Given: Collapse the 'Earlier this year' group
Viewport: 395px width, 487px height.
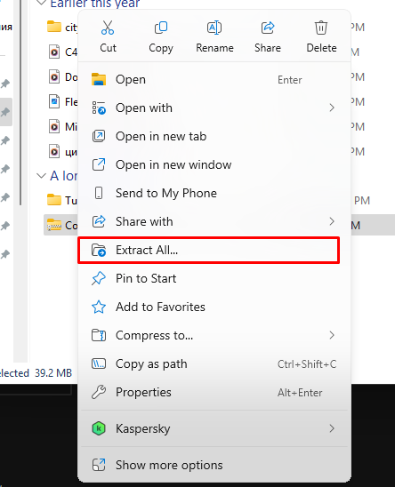Looking at the screenshot, I should (41, 3).
